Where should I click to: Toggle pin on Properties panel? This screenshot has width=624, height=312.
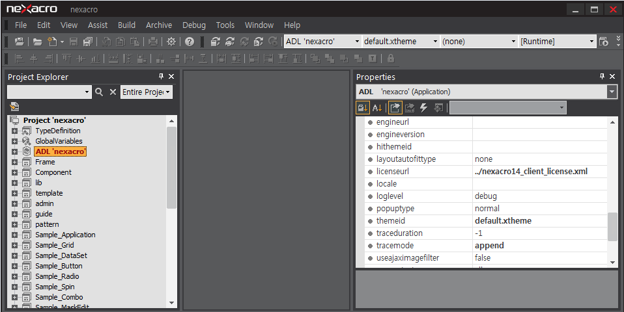(x=602, y=76)
